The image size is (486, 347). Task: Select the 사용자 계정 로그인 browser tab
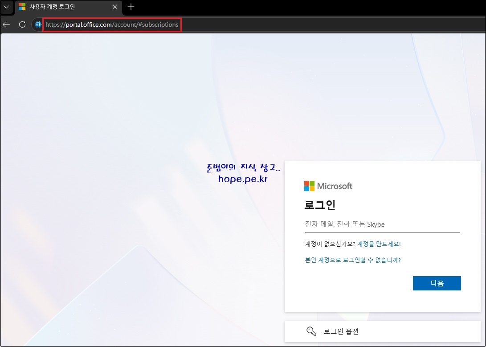pyautogui.click(x=68, y=7)
